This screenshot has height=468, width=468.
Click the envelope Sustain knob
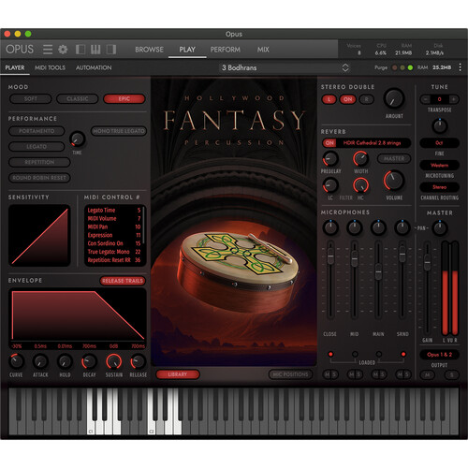point(113,361)
